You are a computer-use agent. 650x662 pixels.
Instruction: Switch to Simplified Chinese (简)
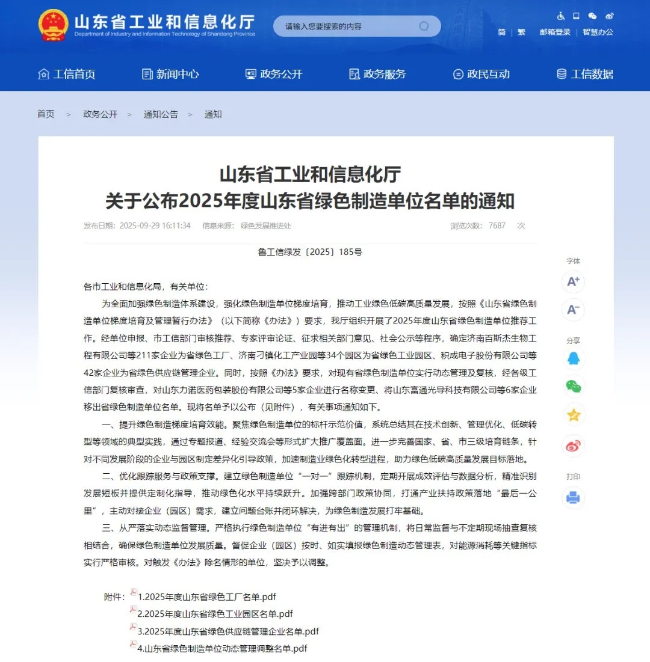coord(501,32)
